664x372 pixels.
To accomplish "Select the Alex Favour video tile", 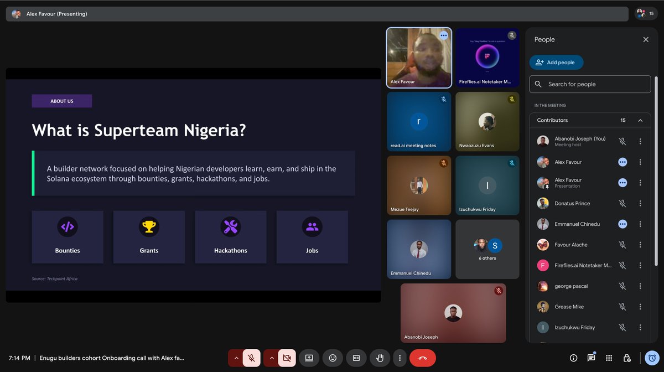I will 419,58.
